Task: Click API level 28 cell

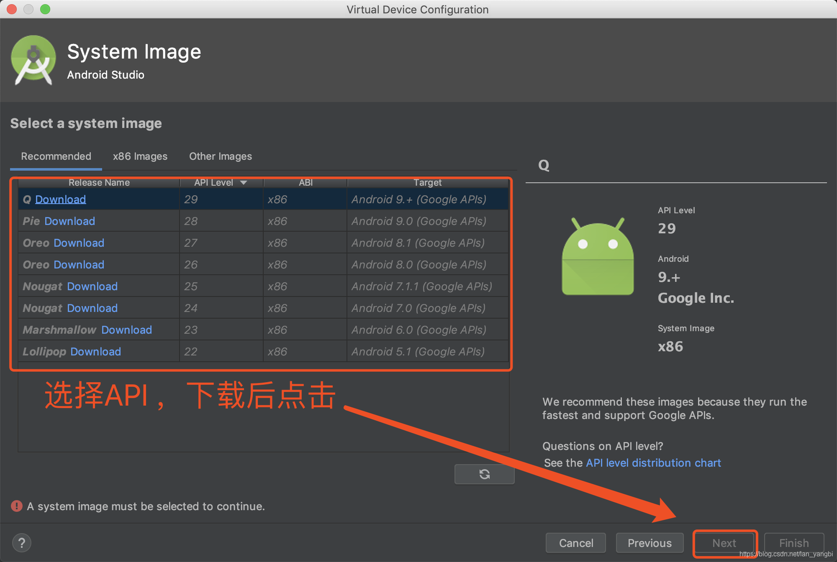Action: (x=221, y=221)
